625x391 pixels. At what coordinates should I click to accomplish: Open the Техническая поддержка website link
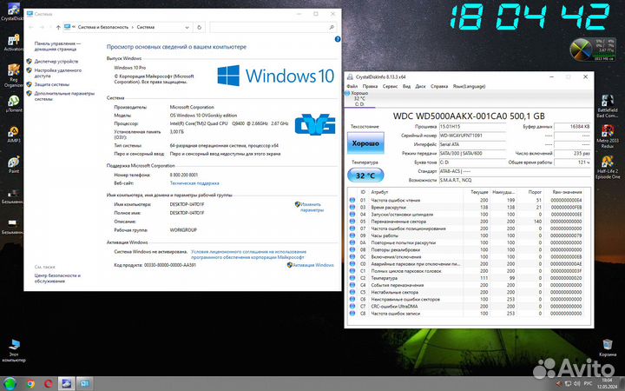tap(194, 183)
